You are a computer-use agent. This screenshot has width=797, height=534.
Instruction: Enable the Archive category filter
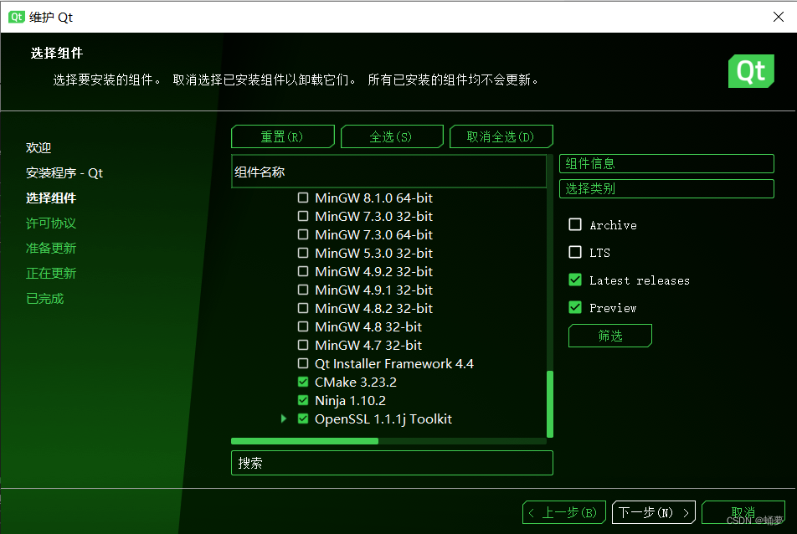coord(575,224)
